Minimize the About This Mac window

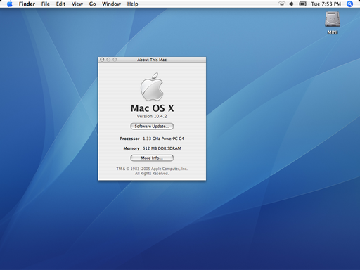[x=108, y=60]
